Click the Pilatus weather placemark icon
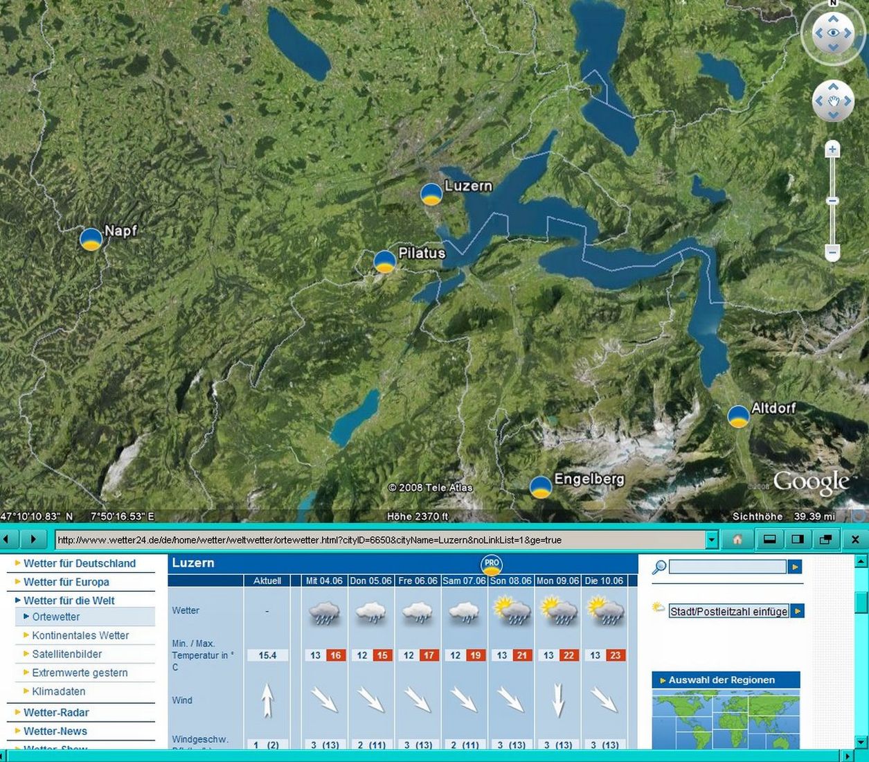The height and width of the screenshot is (762, 869). [385, 262]
